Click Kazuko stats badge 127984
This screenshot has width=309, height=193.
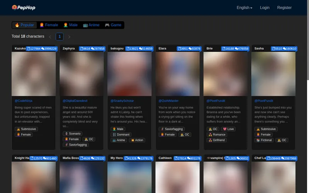(x=42, y=49)
